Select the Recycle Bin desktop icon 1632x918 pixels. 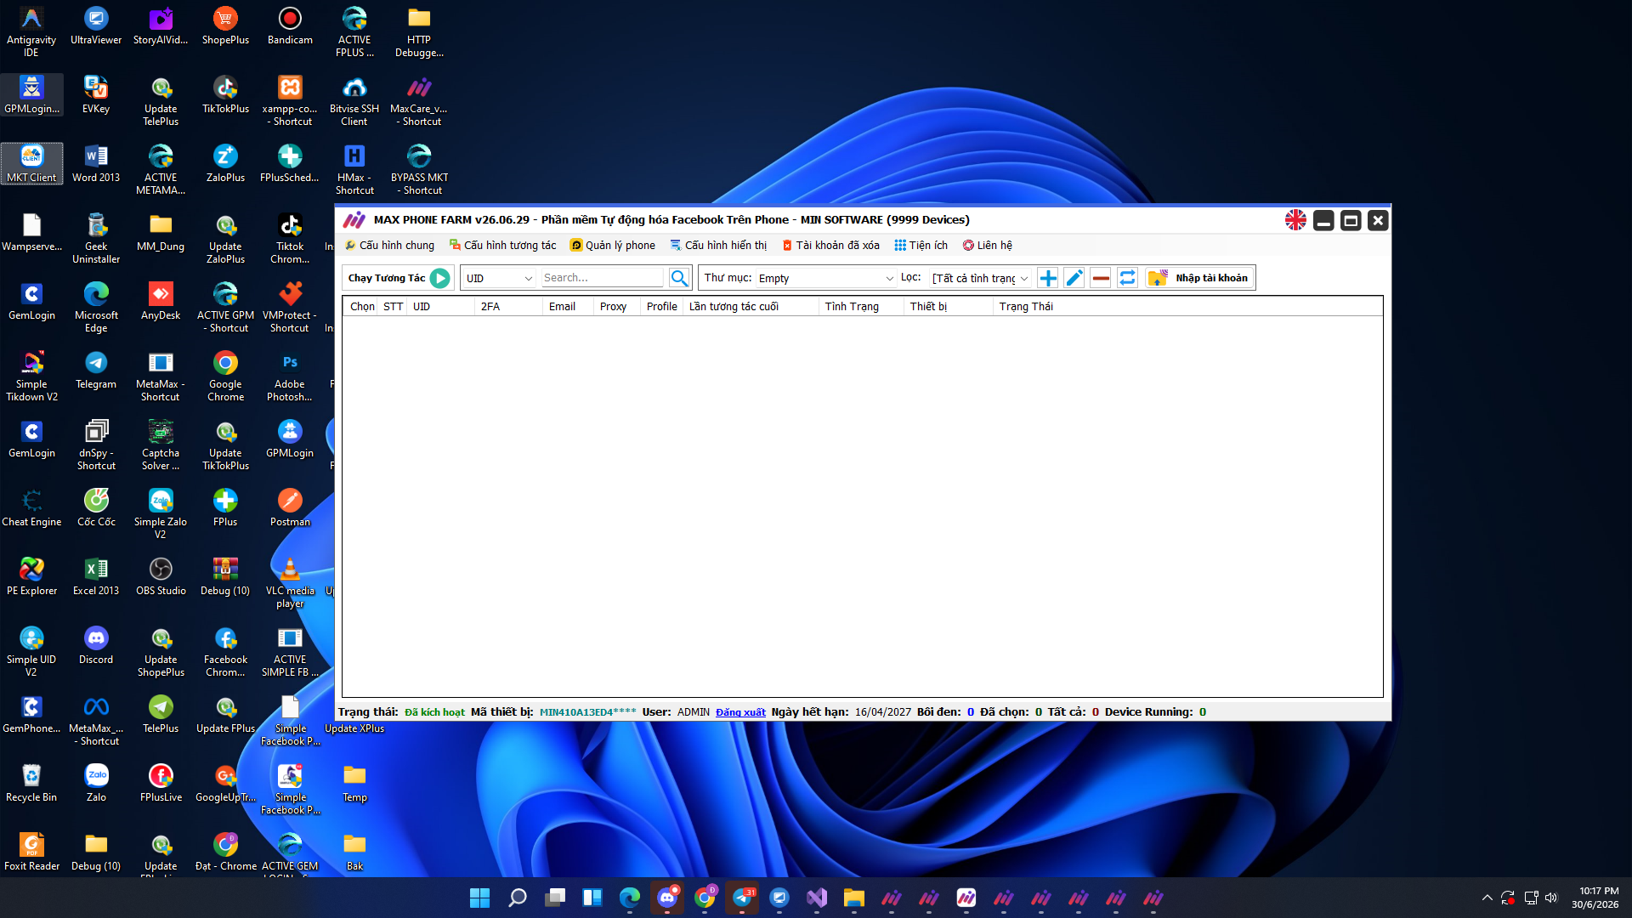point(31,784)
